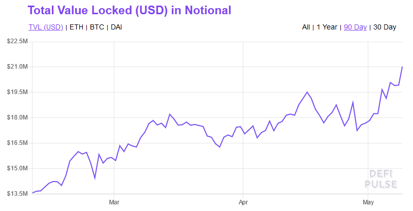
Task: Select the TVL (USD) metric link
Action: click(45, 27)
